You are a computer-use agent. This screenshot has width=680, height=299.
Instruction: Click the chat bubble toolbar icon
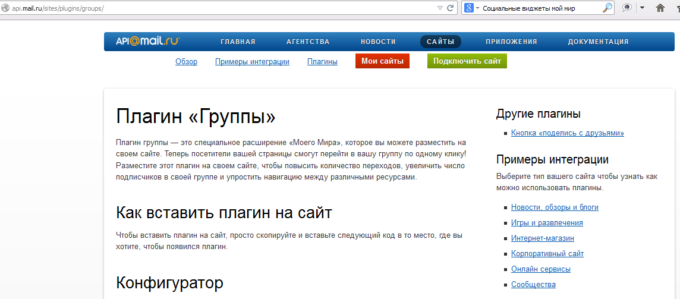[627, 8]
